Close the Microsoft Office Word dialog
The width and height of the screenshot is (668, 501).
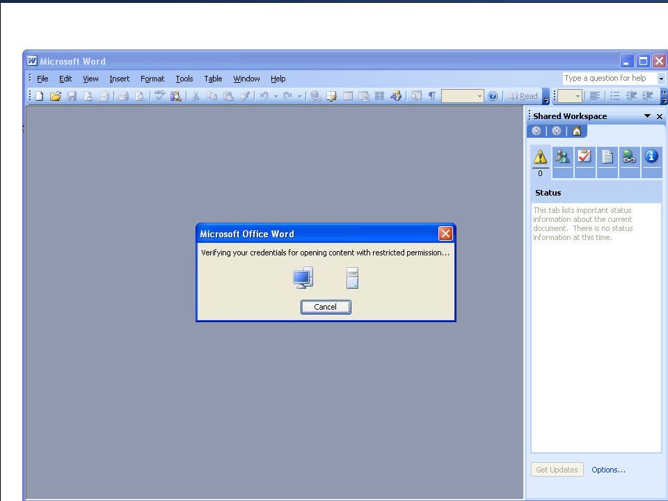click(x=445, y=234)
